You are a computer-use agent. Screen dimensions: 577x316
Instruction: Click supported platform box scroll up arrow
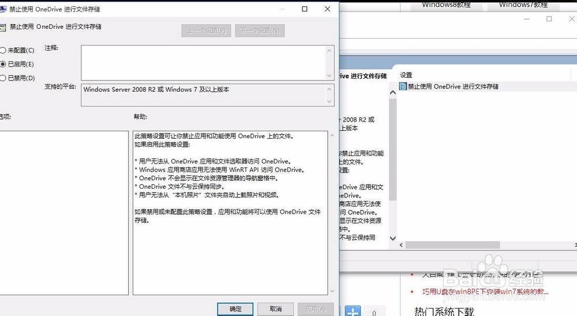(329, 89)
